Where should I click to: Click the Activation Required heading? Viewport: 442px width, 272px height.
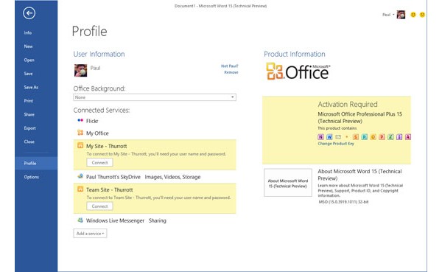(348, 105)
